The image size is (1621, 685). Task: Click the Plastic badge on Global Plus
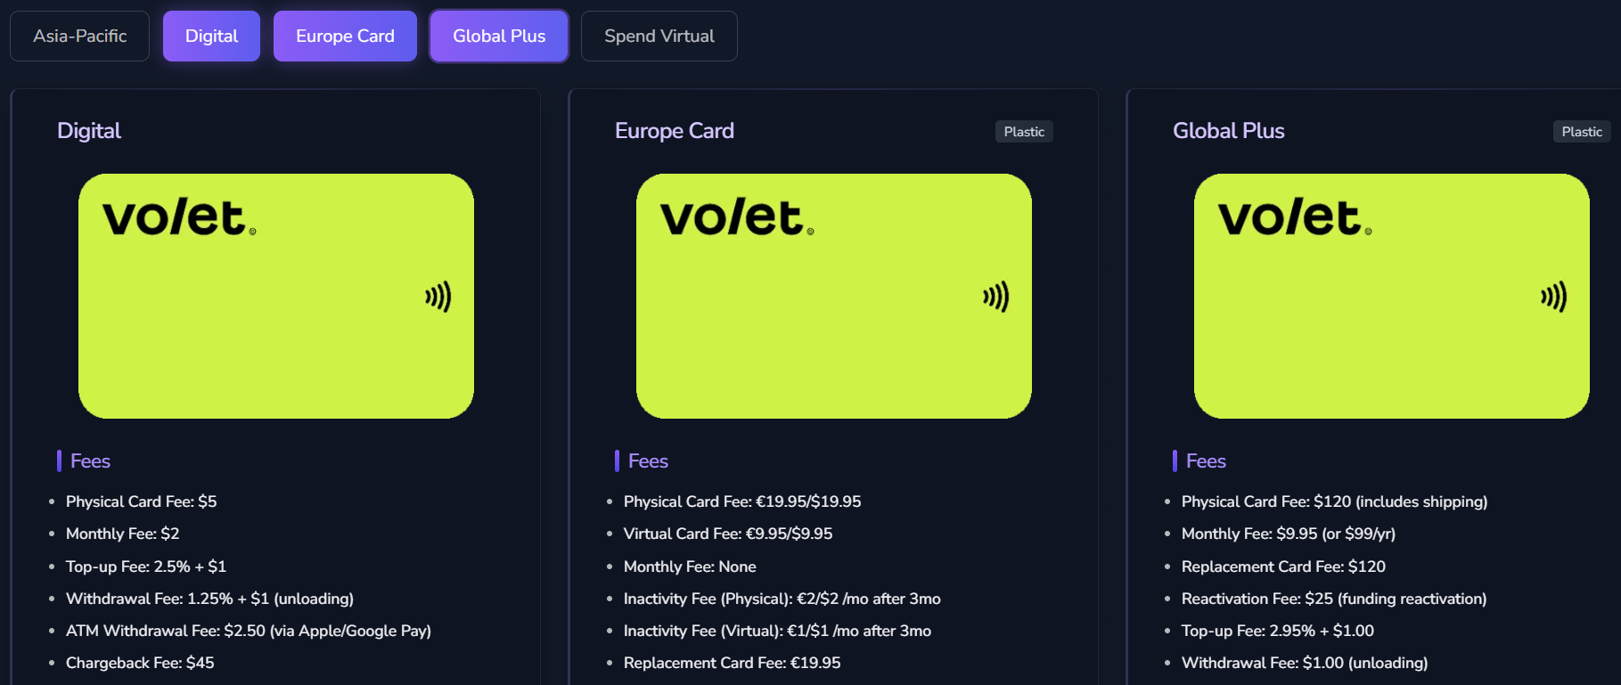pos(1582,132)
